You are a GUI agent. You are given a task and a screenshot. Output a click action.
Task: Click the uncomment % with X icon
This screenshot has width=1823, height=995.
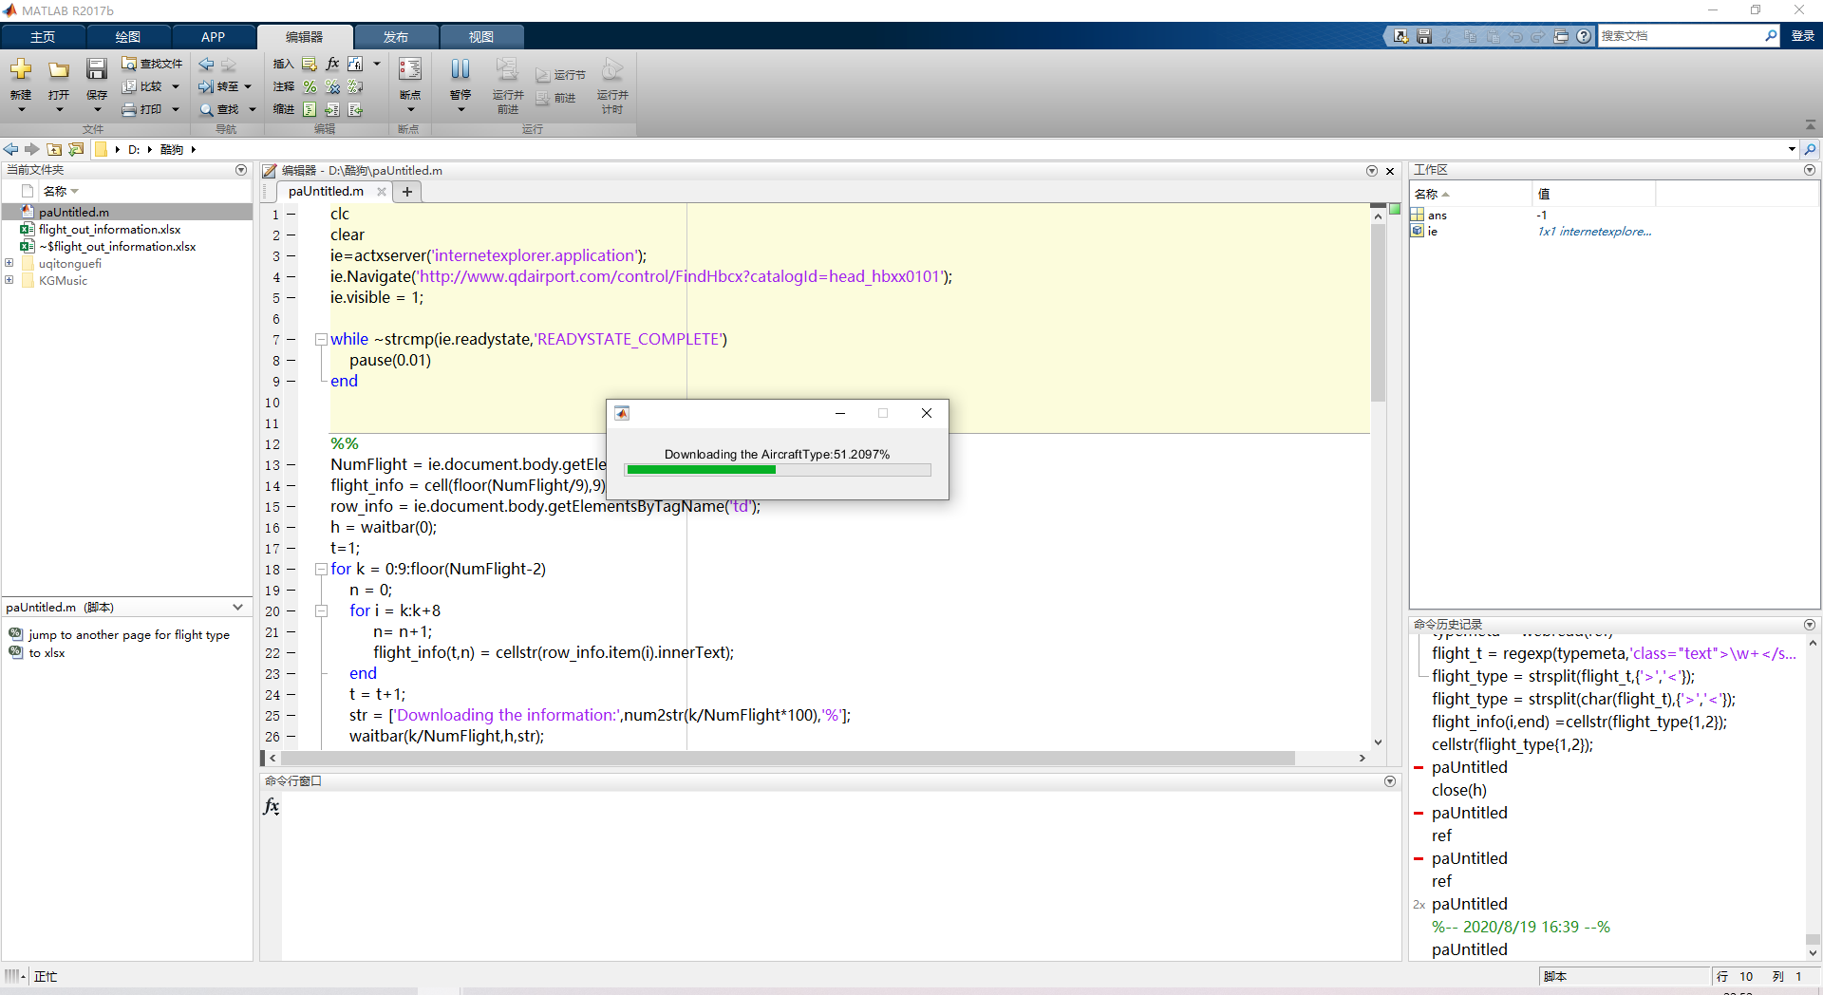[x=332, y=86]
